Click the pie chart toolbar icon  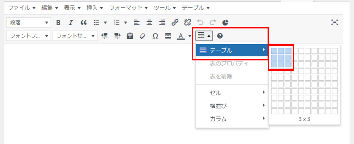coord(225,22)
